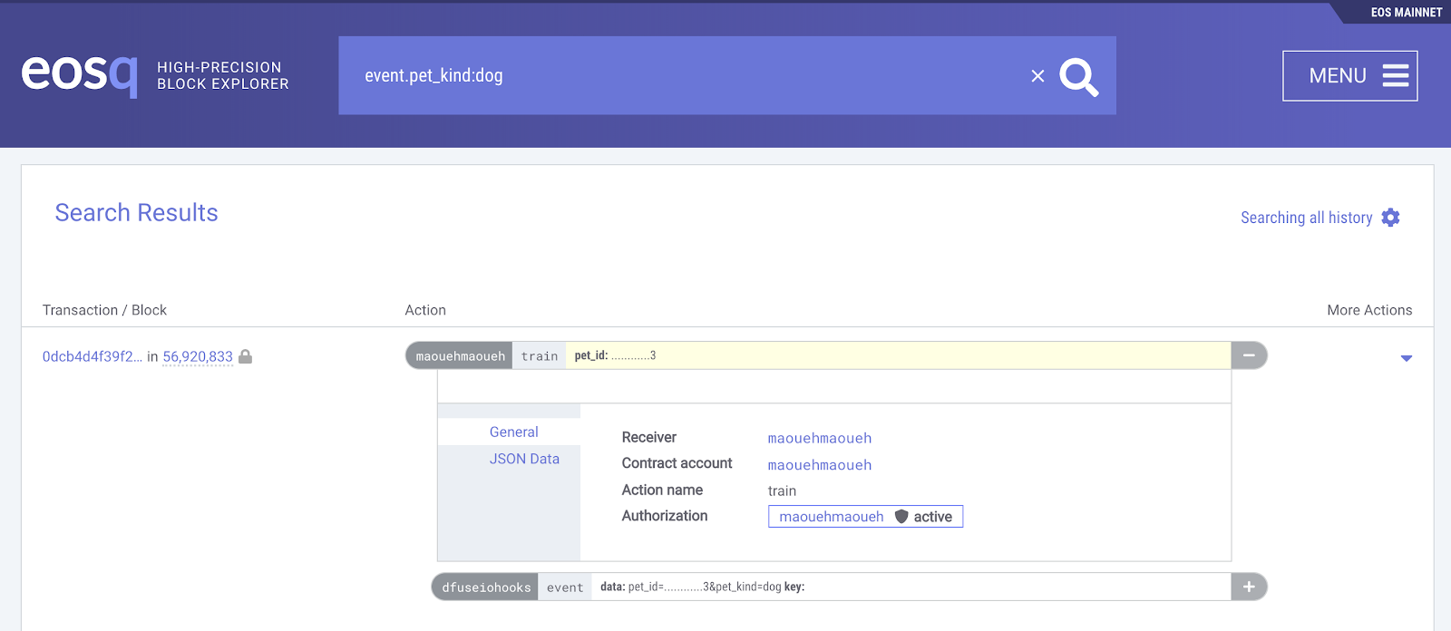Screen dimensions: 1451x631
Task: Collapse the train action with the minus button
Action: tap(1249, 355)
